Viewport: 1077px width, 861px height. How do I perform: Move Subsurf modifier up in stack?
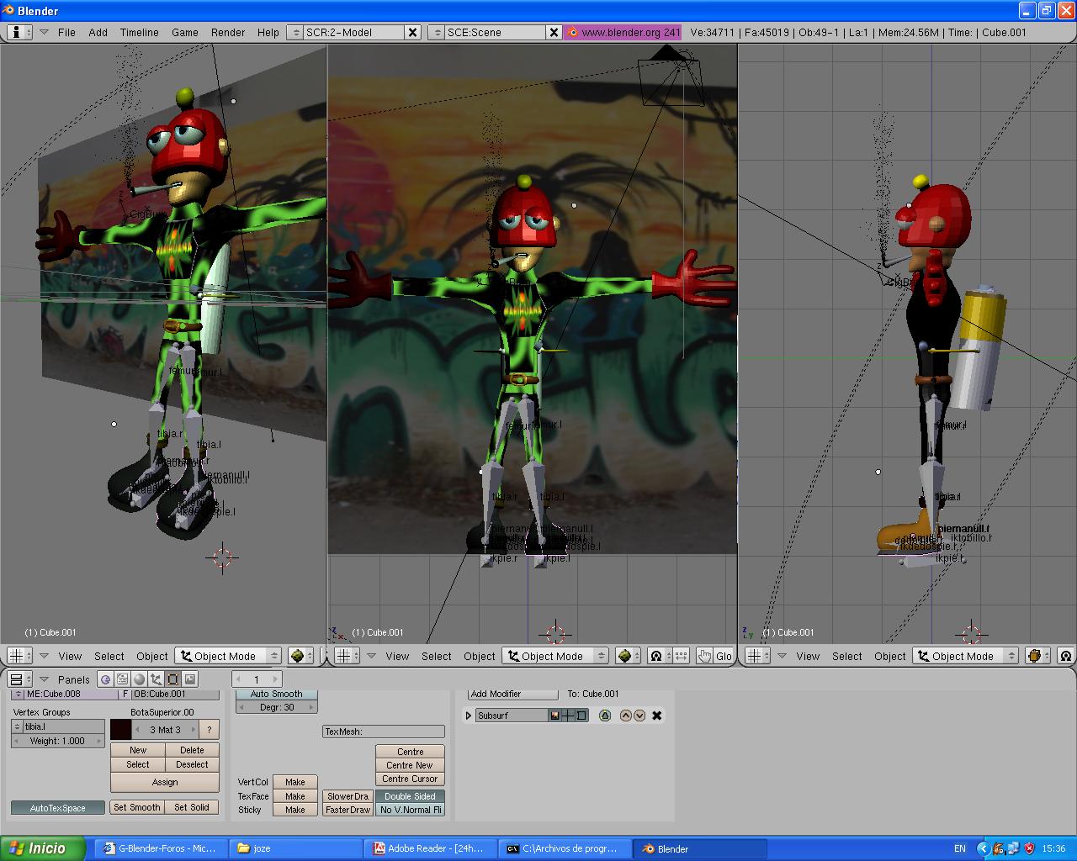pos(625,716)
